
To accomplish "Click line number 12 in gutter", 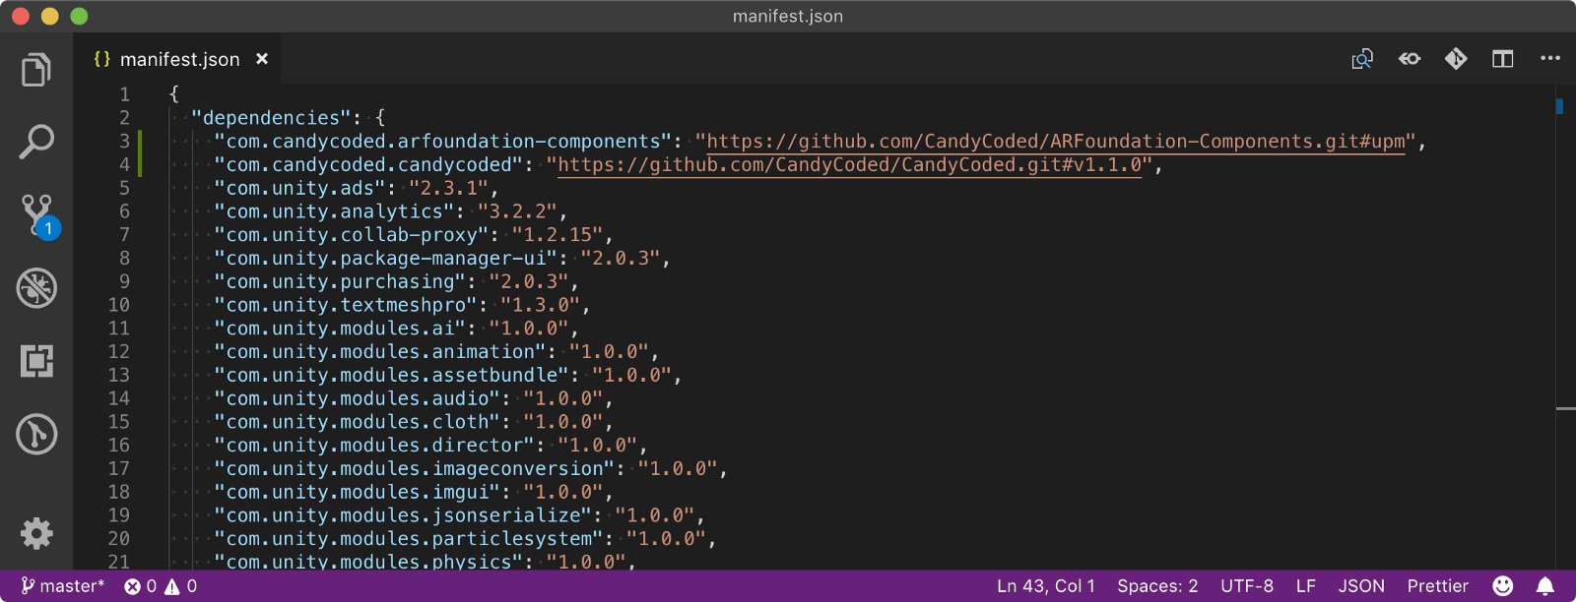I will pyautogui.click(x=119, y=352).
